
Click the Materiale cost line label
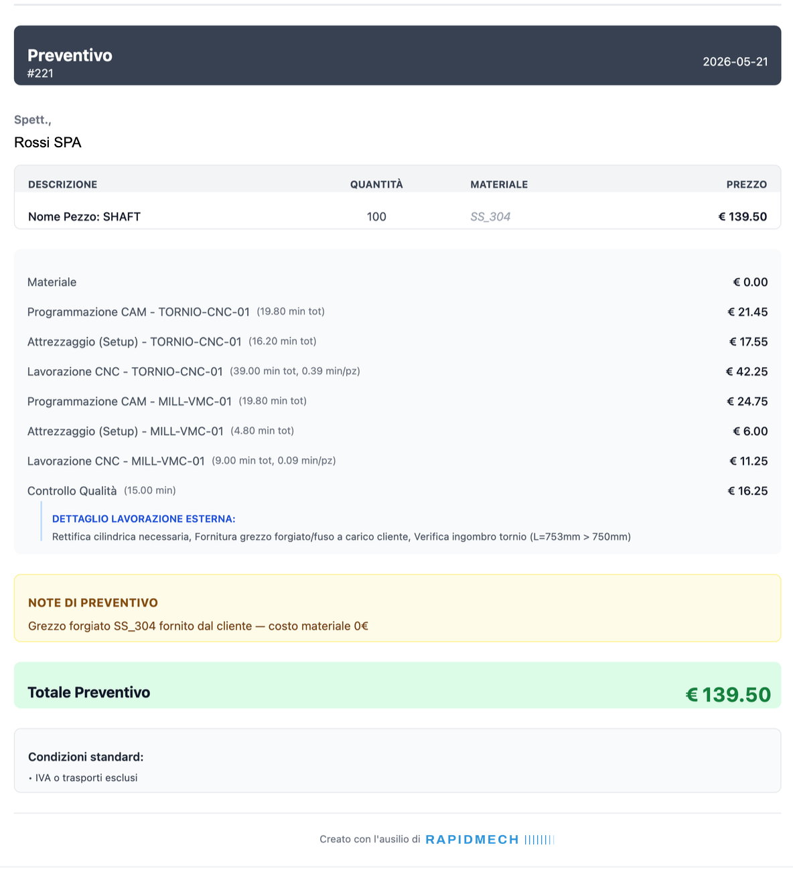52,282
